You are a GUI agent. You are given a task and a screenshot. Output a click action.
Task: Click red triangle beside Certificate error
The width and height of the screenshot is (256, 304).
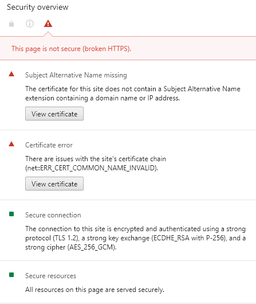point(11,144)
